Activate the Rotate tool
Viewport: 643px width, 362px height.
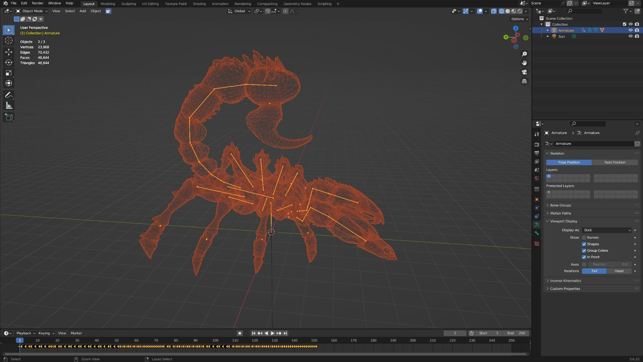(9, 62)
